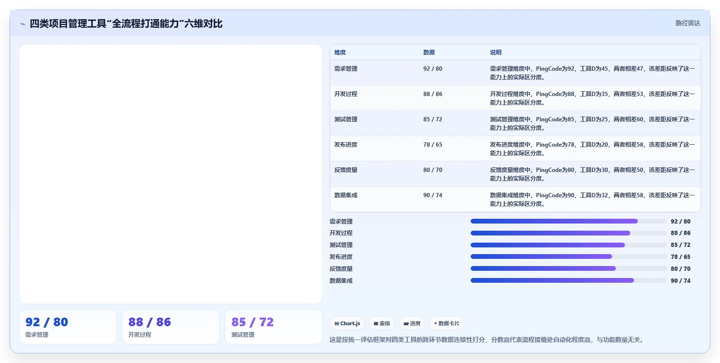Click the description mentioning 两者相差50
This screenshot has height=363, width=720.
pyautogui.click(x=592, y=174)
